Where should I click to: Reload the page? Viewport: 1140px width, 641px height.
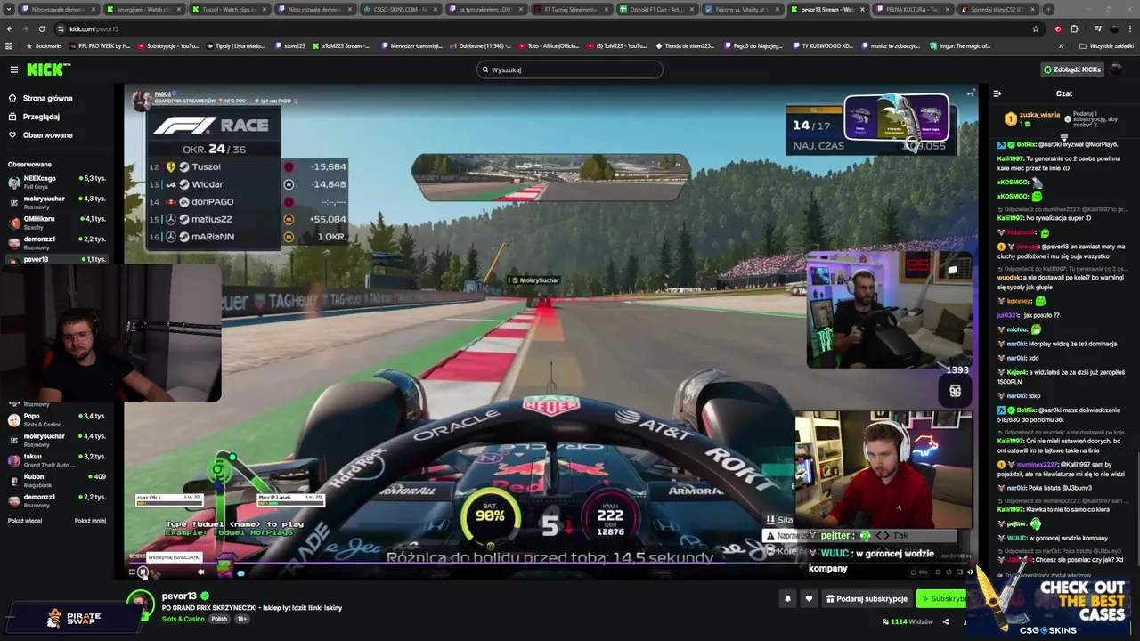(x=42, y=28)
